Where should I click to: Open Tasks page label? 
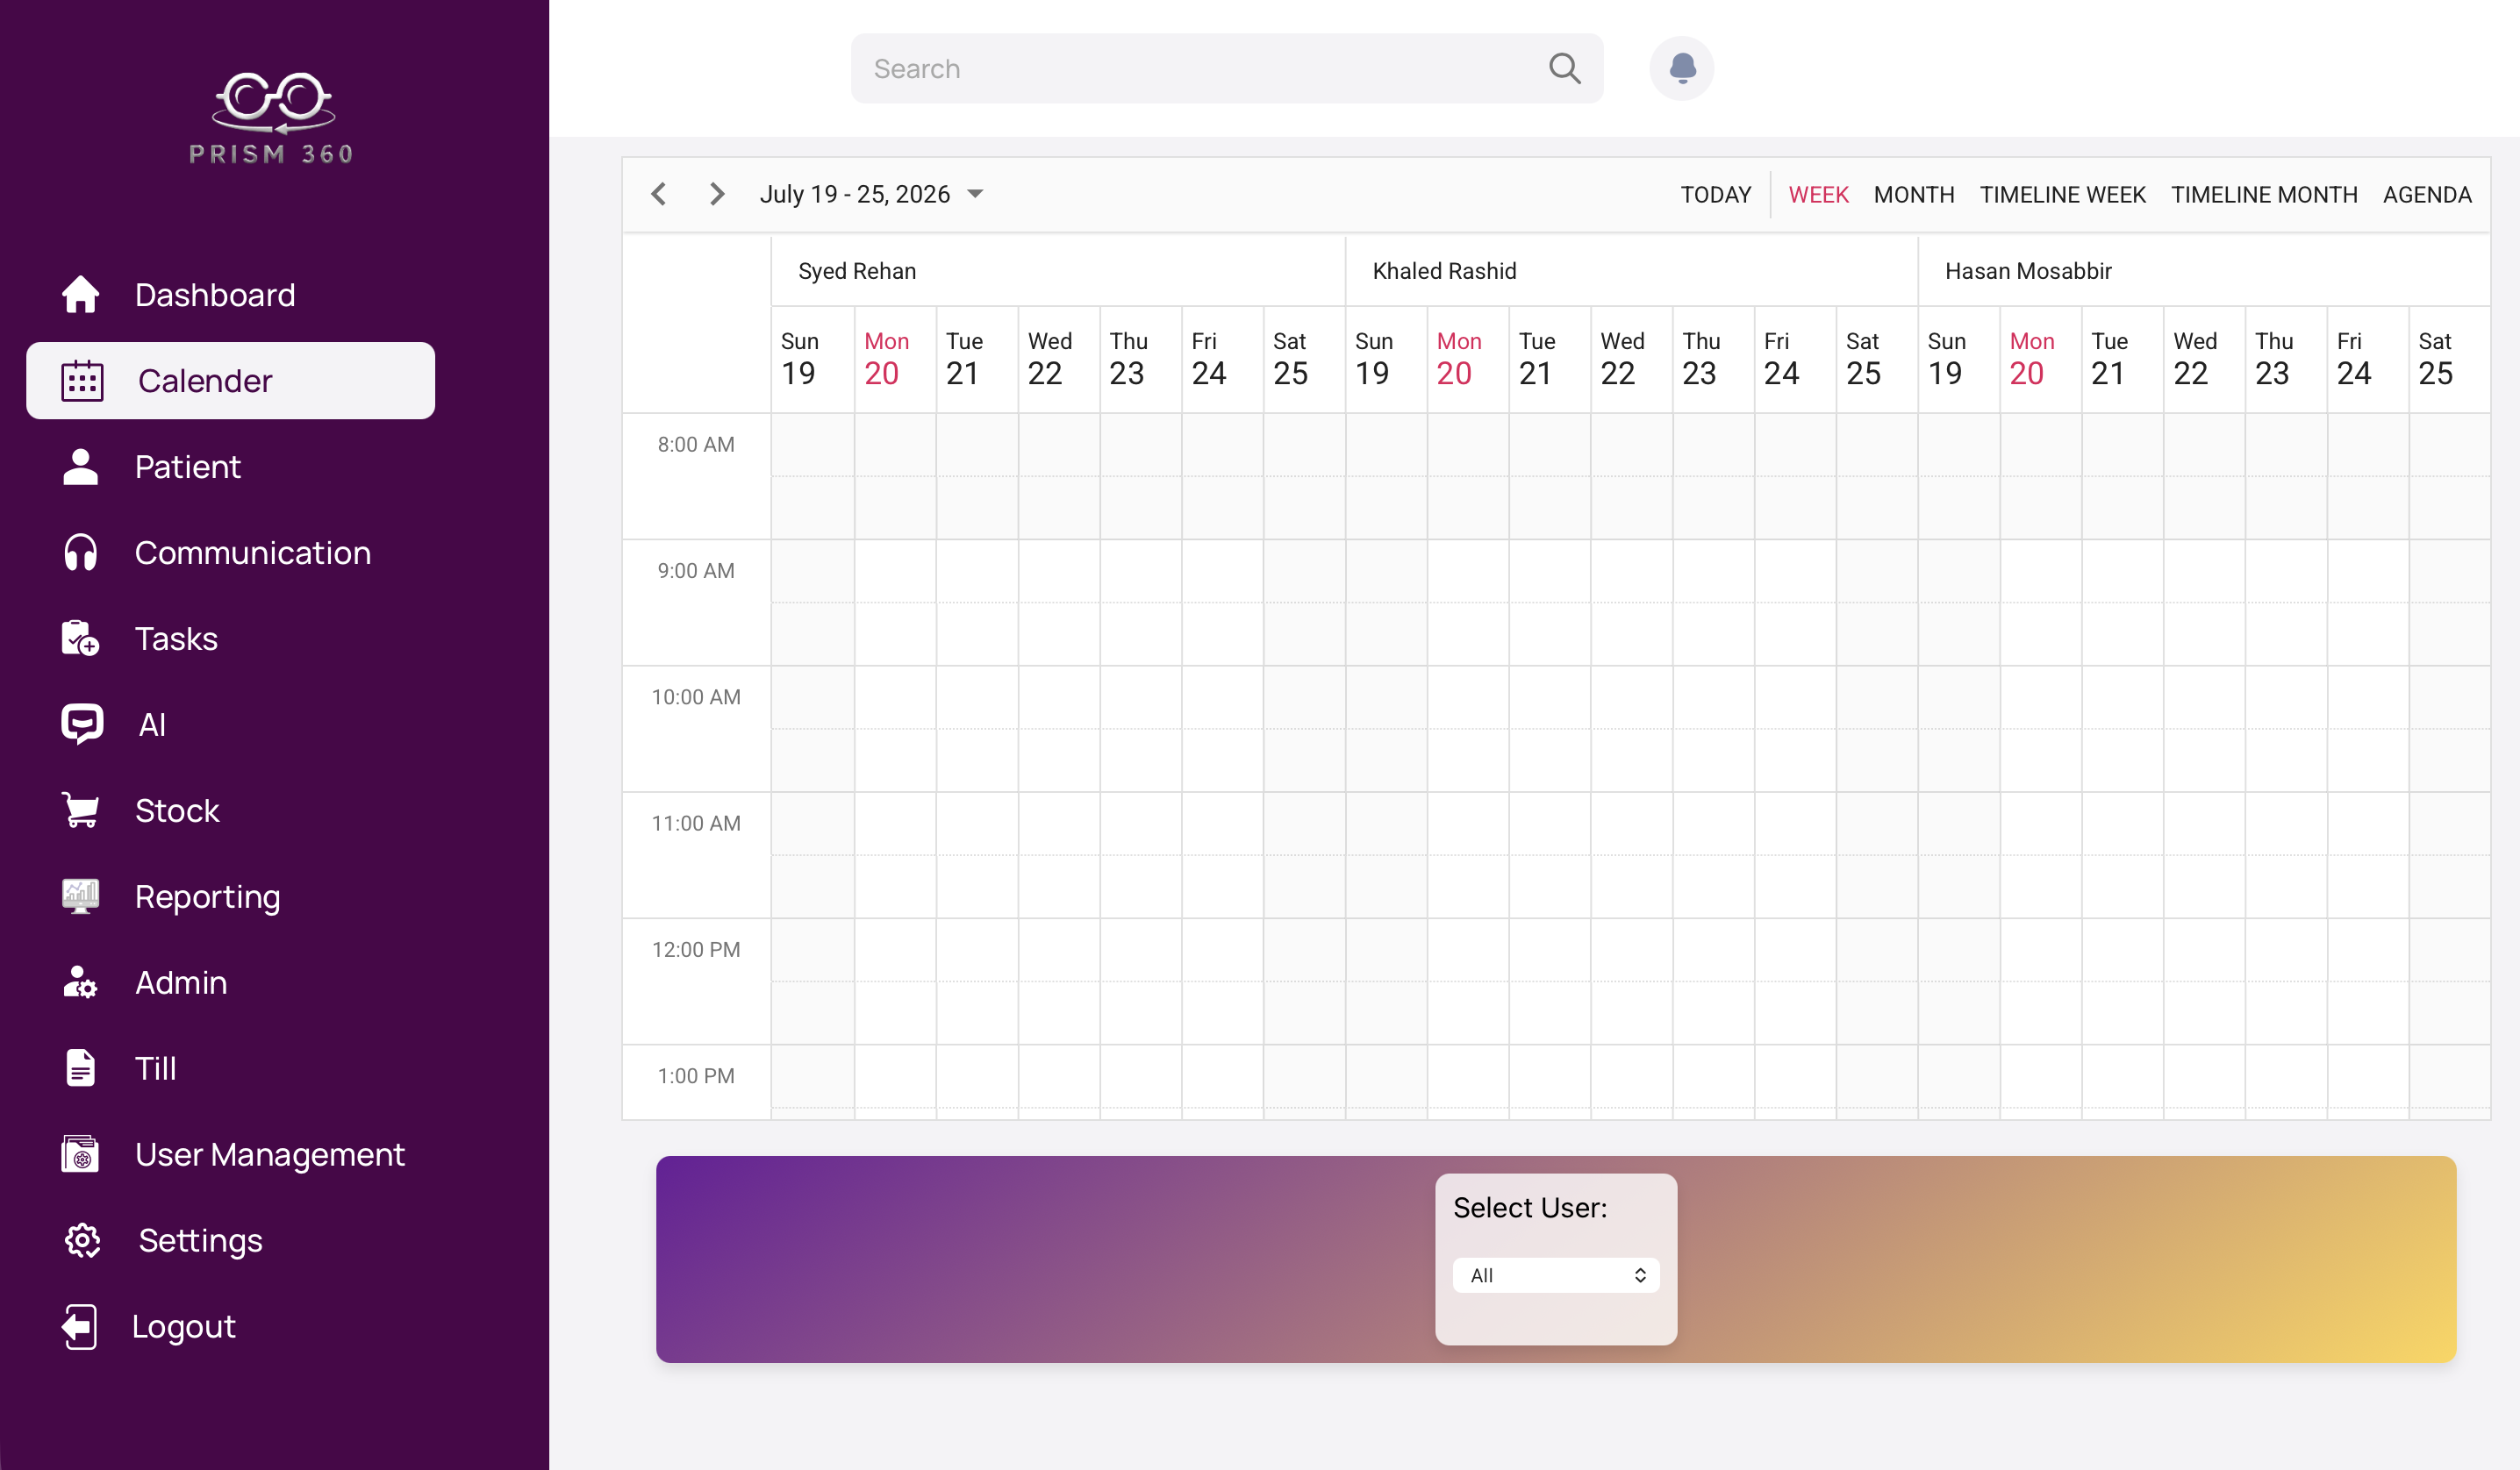point(177,639)
